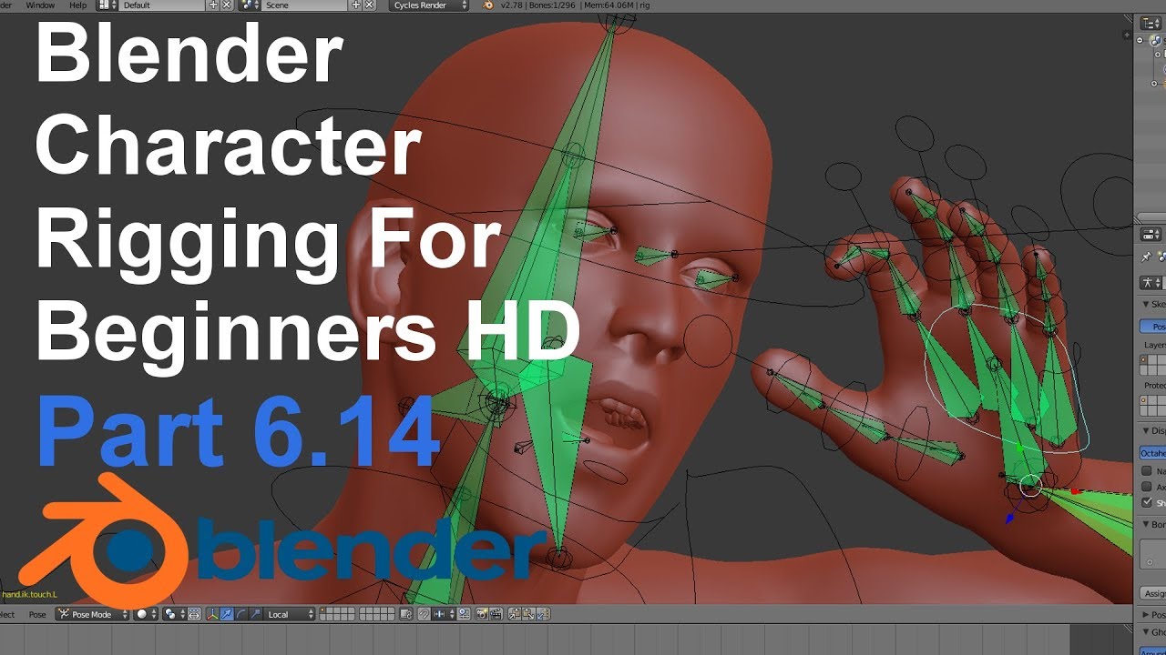Open the viewport shading sphere selector

point(146,615)
